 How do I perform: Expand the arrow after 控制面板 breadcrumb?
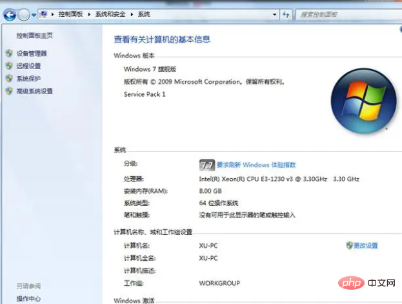[x=89, y=14]
